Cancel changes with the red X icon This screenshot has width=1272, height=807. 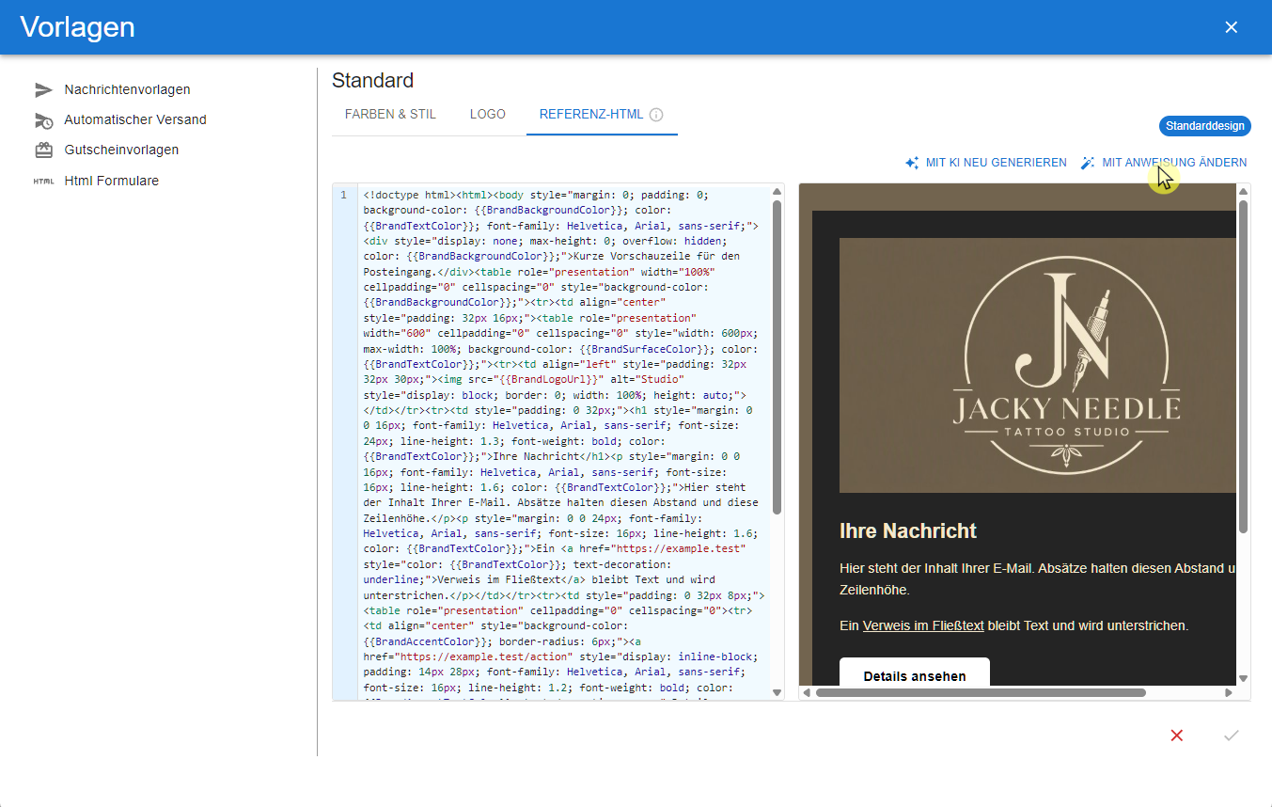click(x=1176, y=736)
